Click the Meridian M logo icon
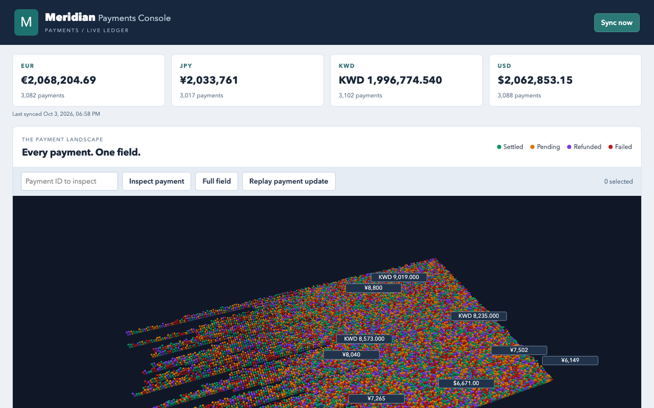654x408 pixels. (x=26, y=22)
